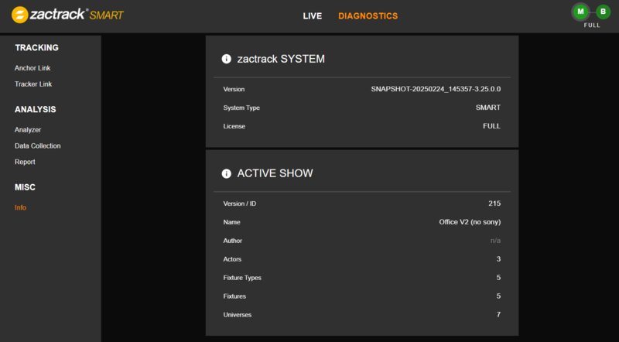Click the System Type value SMART
This screenshot has height=342, width=619.
(x=488, y=108)
